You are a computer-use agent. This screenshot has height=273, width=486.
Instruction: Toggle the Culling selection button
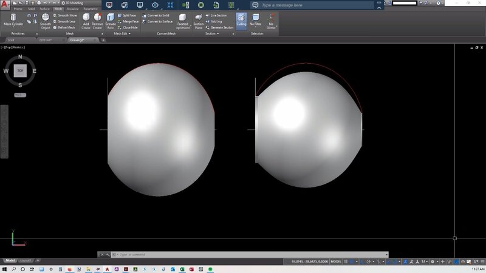point(241,20)
